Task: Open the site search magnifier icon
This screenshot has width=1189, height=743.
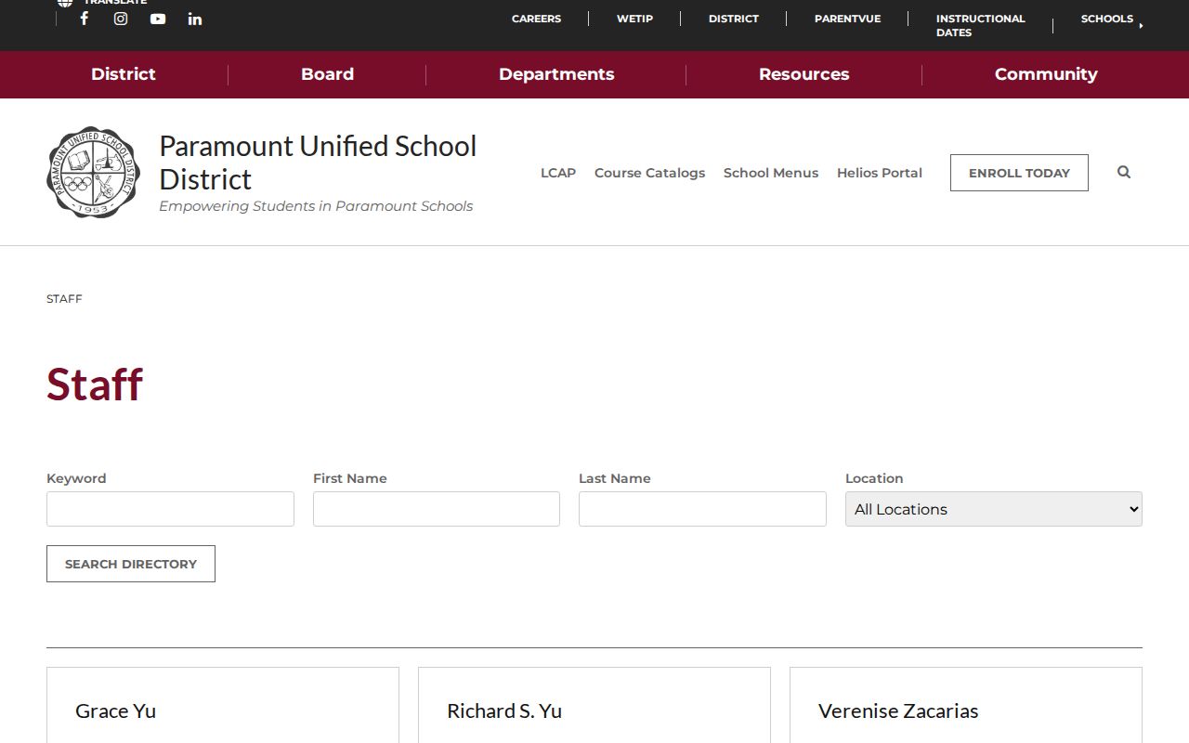Action: (1124, 172)
